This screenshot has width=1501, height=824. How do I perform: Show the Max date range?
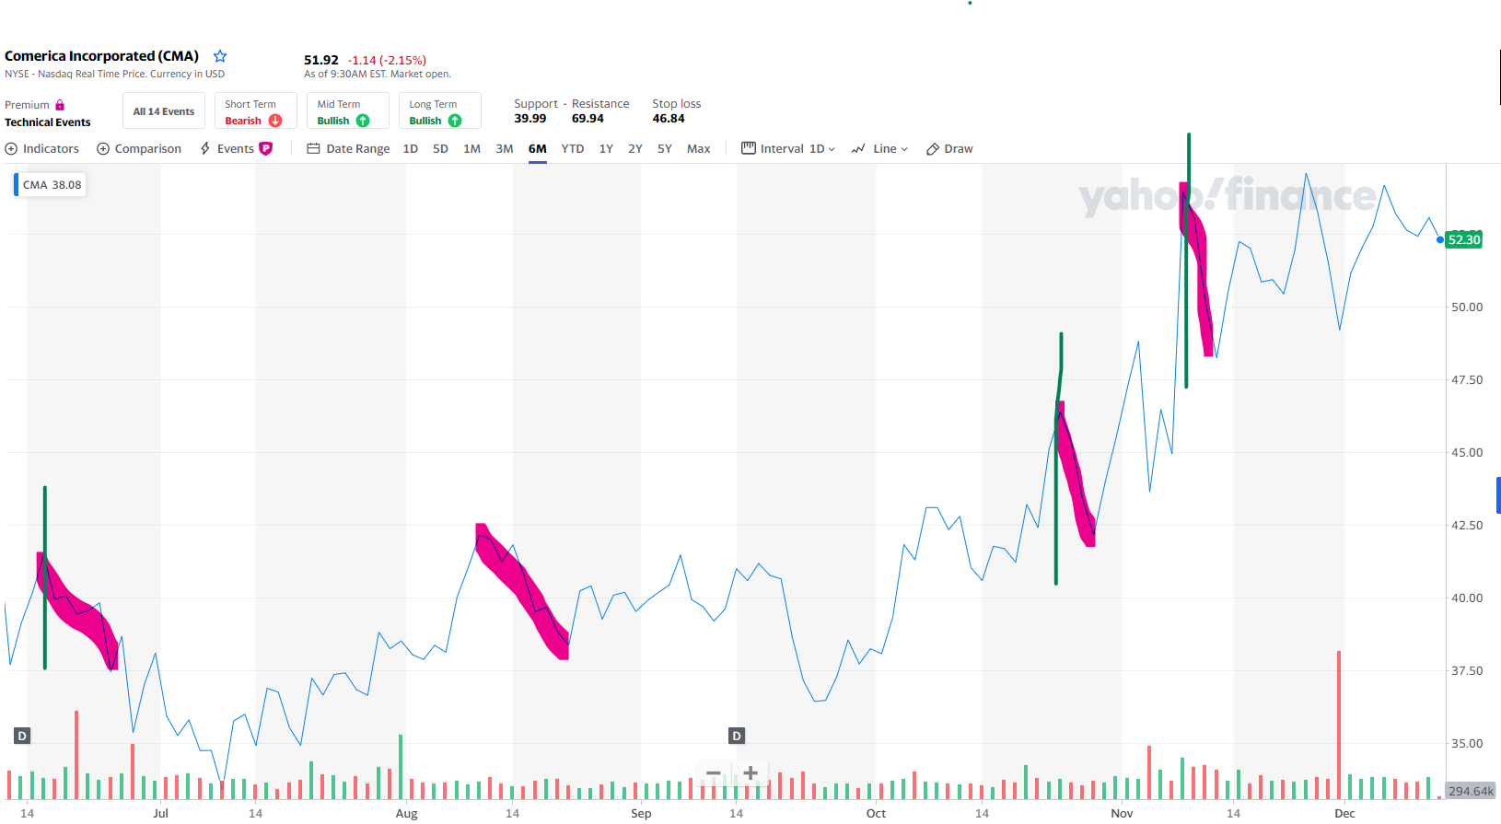point(698,149)
